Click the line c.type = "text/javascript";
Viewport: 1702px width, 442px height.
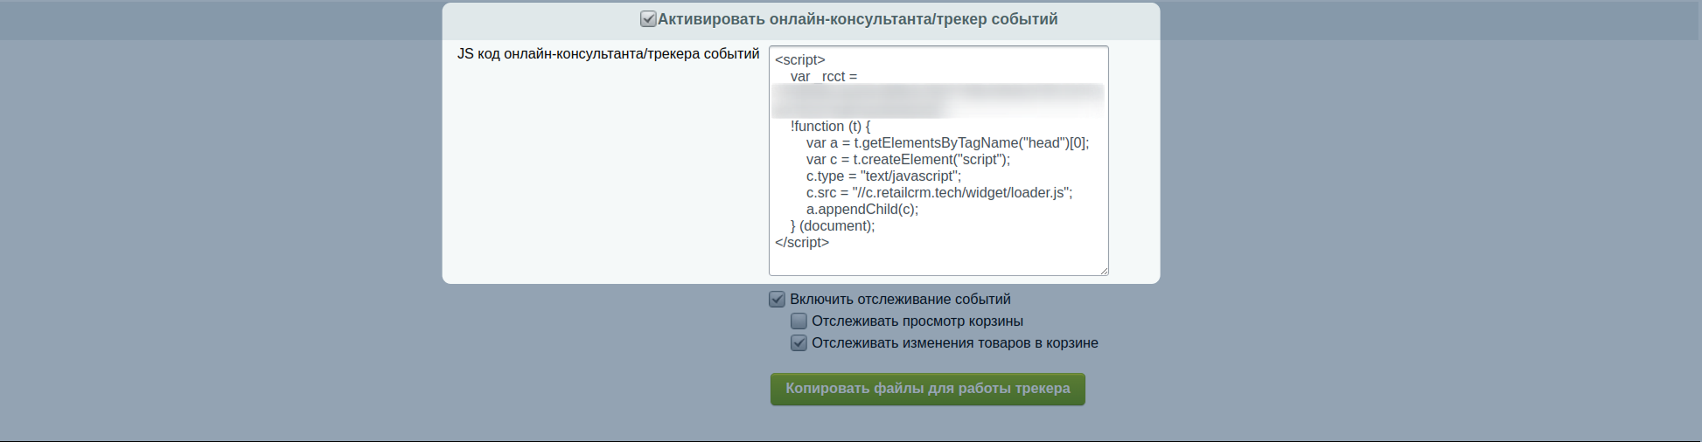(x=883, y=176)
